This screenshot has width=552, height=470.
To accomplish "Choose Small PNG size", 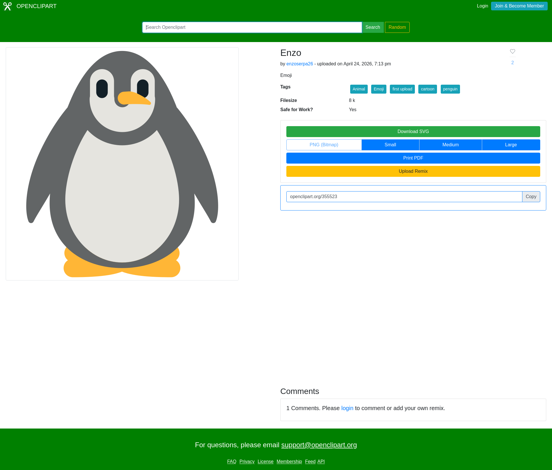I will tap(390, 145).
